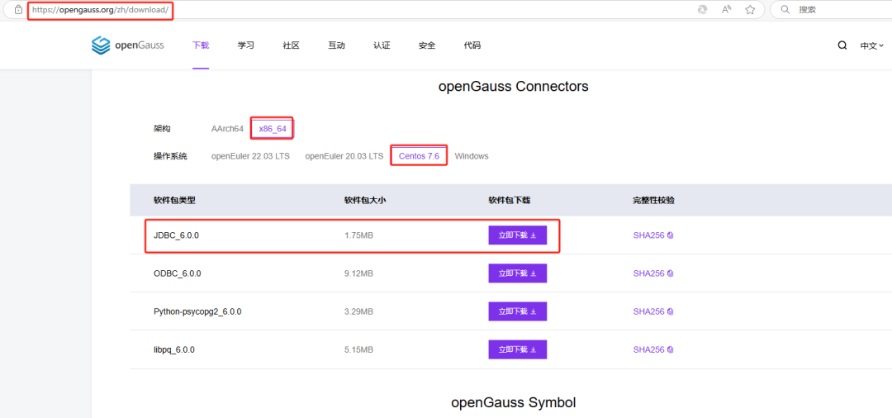Copy SHA256 icon for JDBC_6.0.0
The image size is (892, 418).
(670, 235)
